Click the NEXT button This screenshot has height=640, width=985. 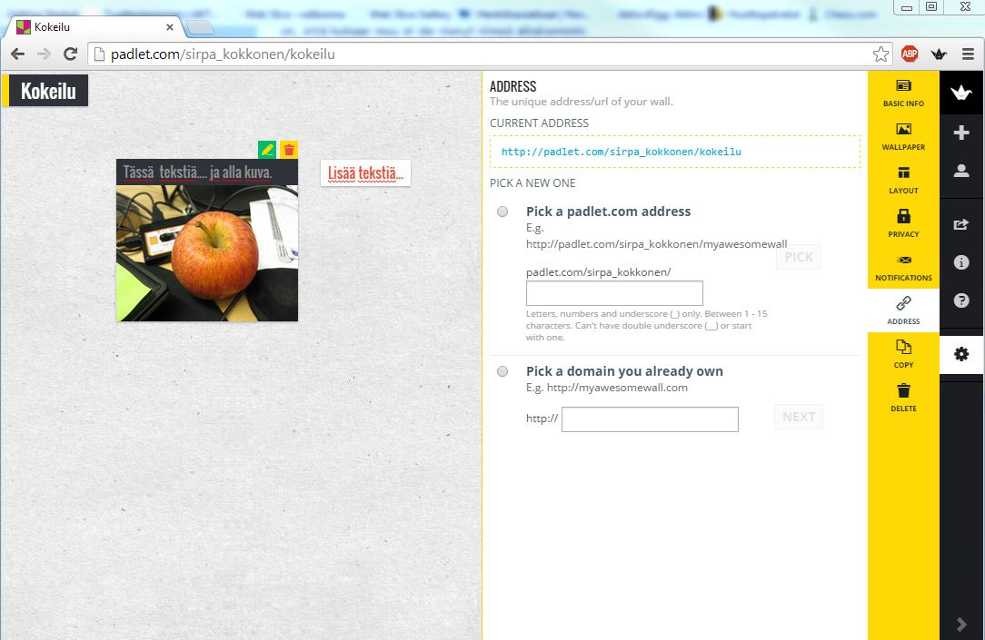tap(798, 417)
